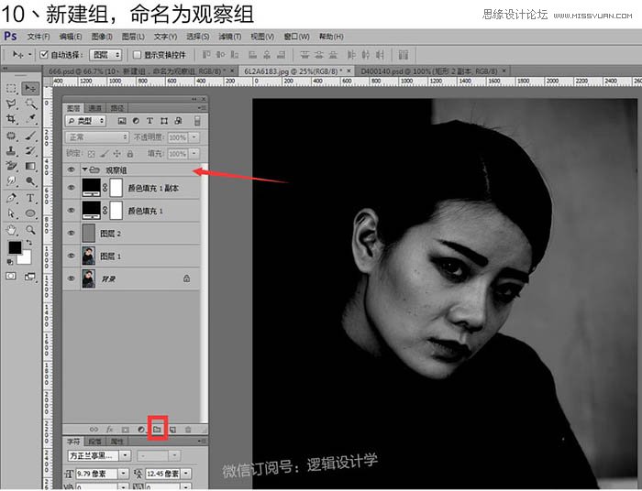Click the create new layer icon
Screen dimensions: 642x491
(x=172, y=430)
